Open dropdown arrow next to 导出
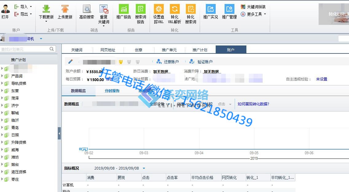 pyautogui.click(x=31, y=14)
